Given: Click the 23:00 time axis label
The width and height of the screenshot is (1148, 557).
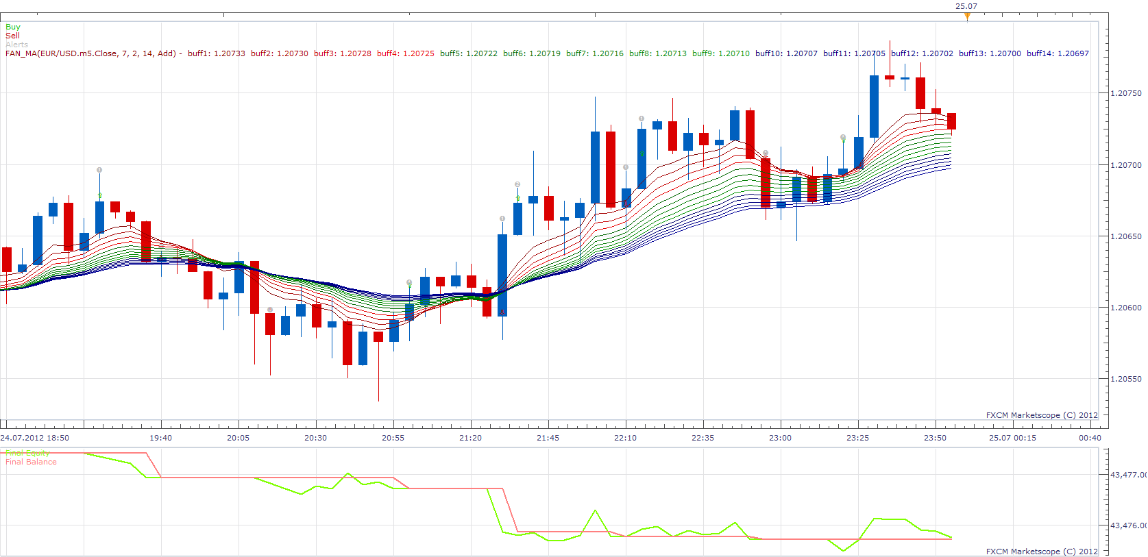Looking at the screenshot, I should tap(781, 438).
